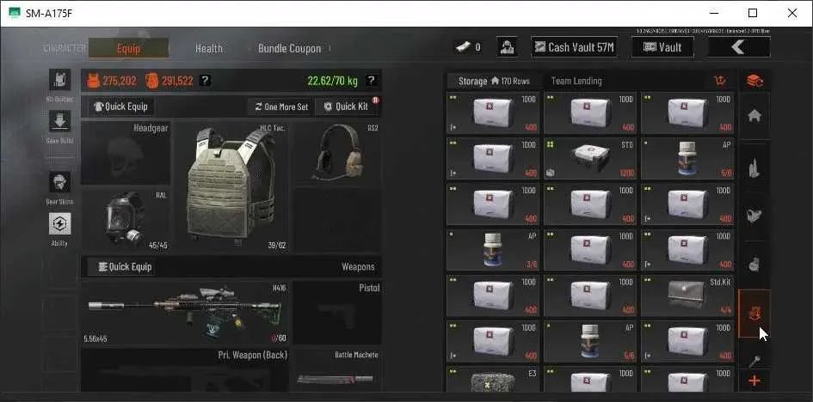Open the Ability icon
Screen dimensions: 813x402
pyautogui.click(x=59, y=223)
